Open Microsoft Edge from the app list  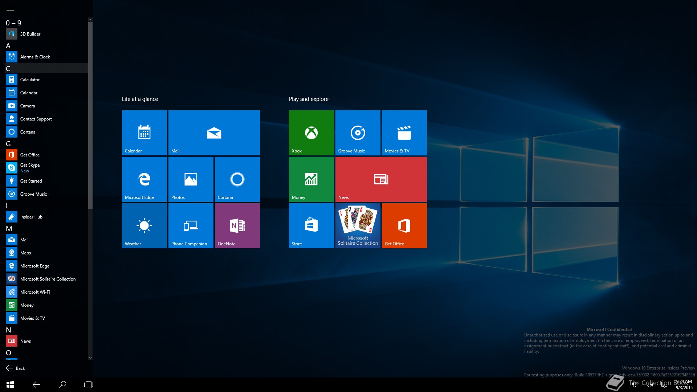coord(46,266)
